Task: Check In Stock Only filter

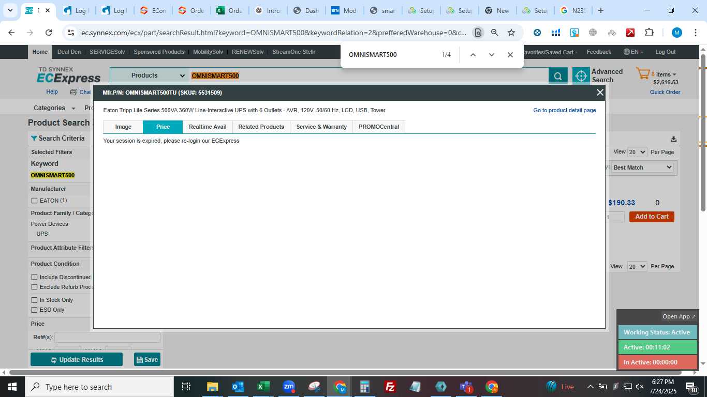Action: pyautogui.click(x=35, y=300)
